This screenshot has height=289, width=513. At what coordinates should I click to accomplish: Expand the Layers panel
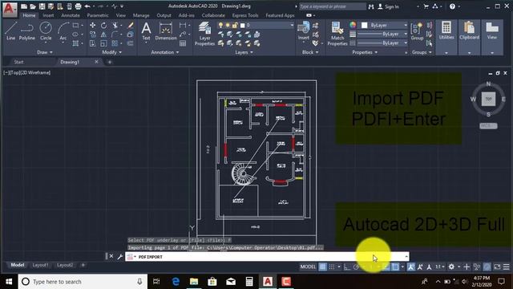pyautogui.click(x=244, y=52)
